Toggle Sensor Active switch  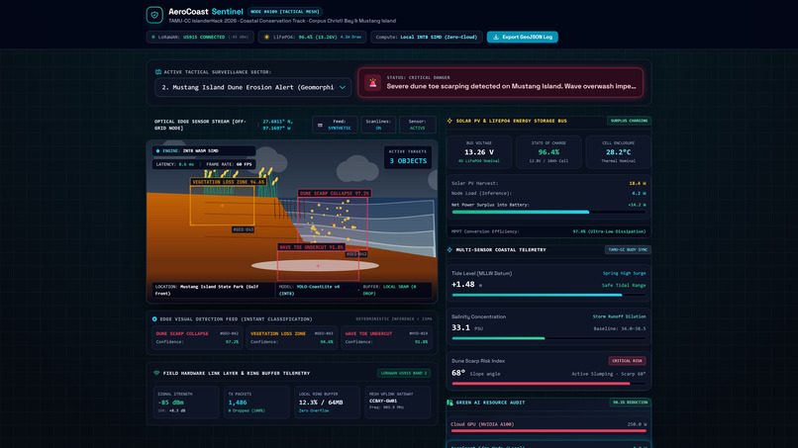pos(418,125)
